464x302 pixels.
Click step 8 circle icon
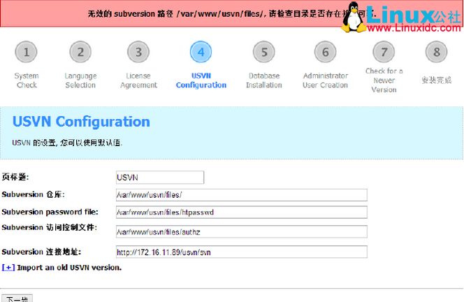[x=437, y=52]
